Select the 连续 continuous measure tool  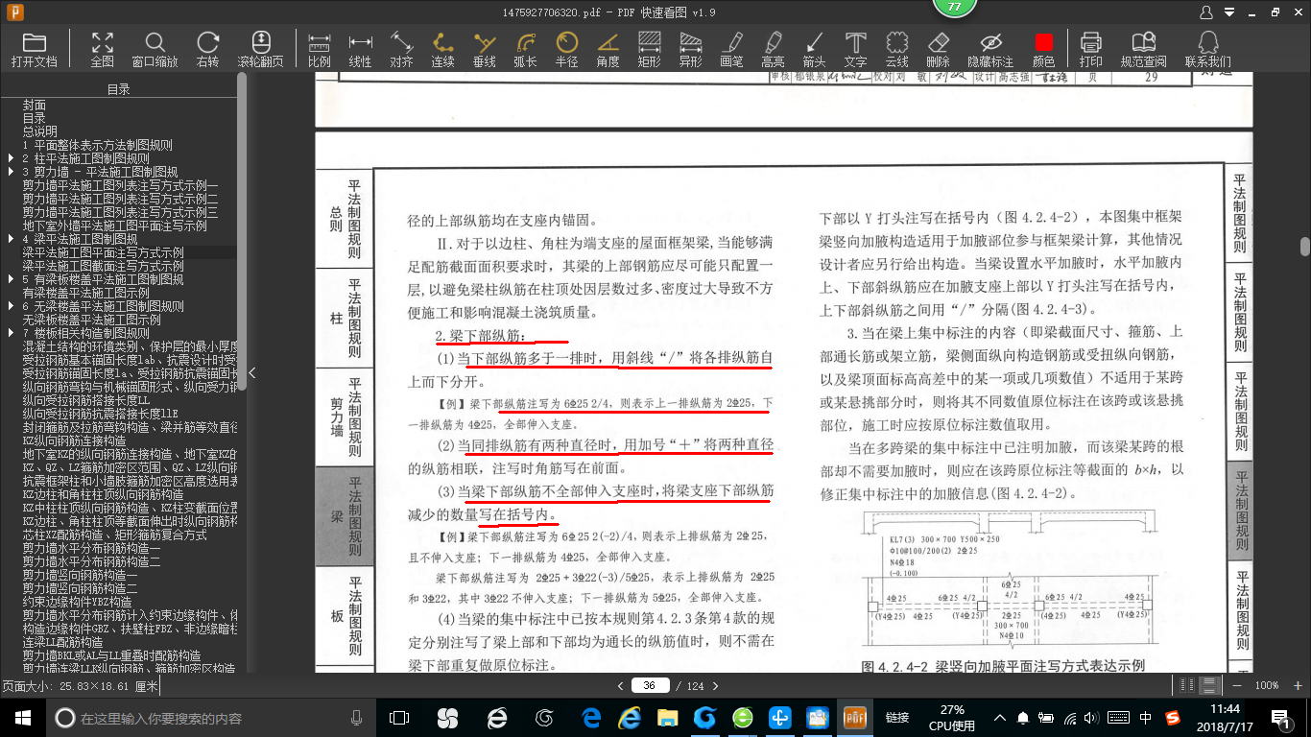coord(442,48)
